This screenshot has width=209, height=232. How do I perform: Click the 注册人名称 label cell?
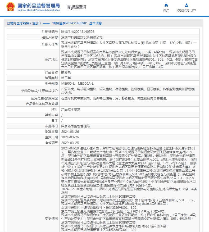click(x=33, y=37)
